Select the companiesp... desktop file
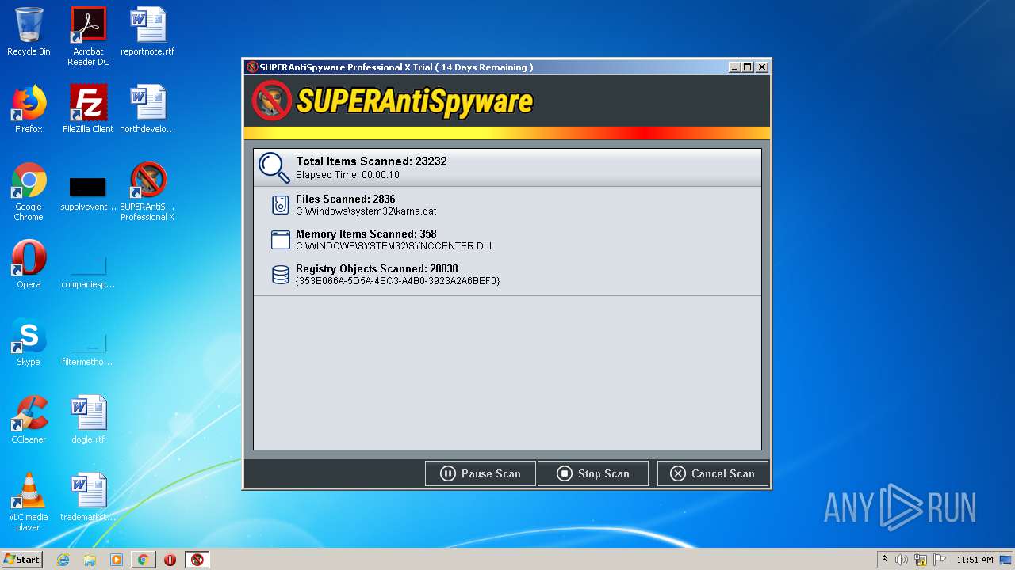Image resolution: width=1015 pixels, height=570 pixels. tap(88, 271)
